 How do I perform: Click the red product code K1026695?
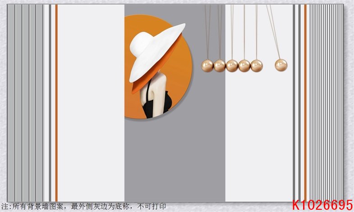[322, 205]
